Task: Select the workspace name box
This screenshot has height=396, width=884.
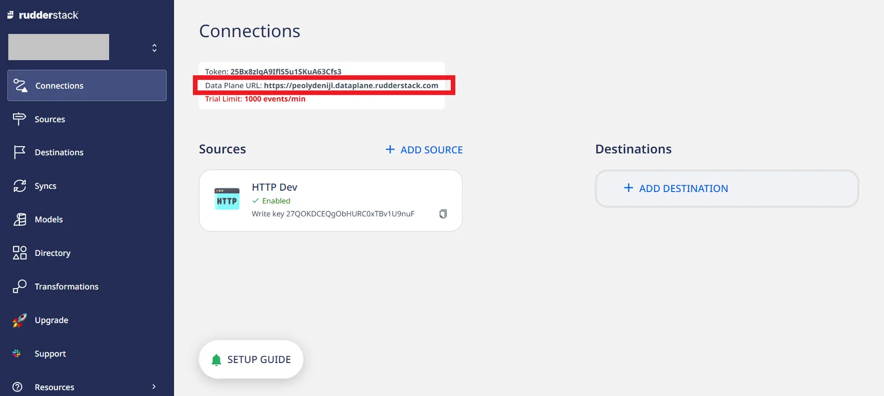Action: pos(59,47)
